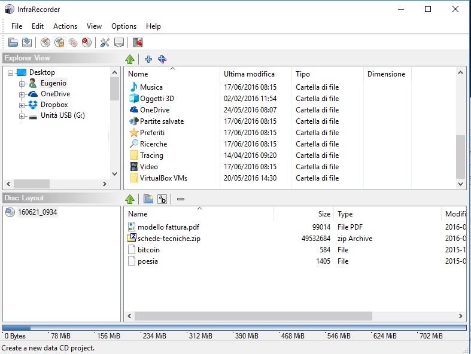Click the Copy disc toolbar icon

click(x=73, y=42)
